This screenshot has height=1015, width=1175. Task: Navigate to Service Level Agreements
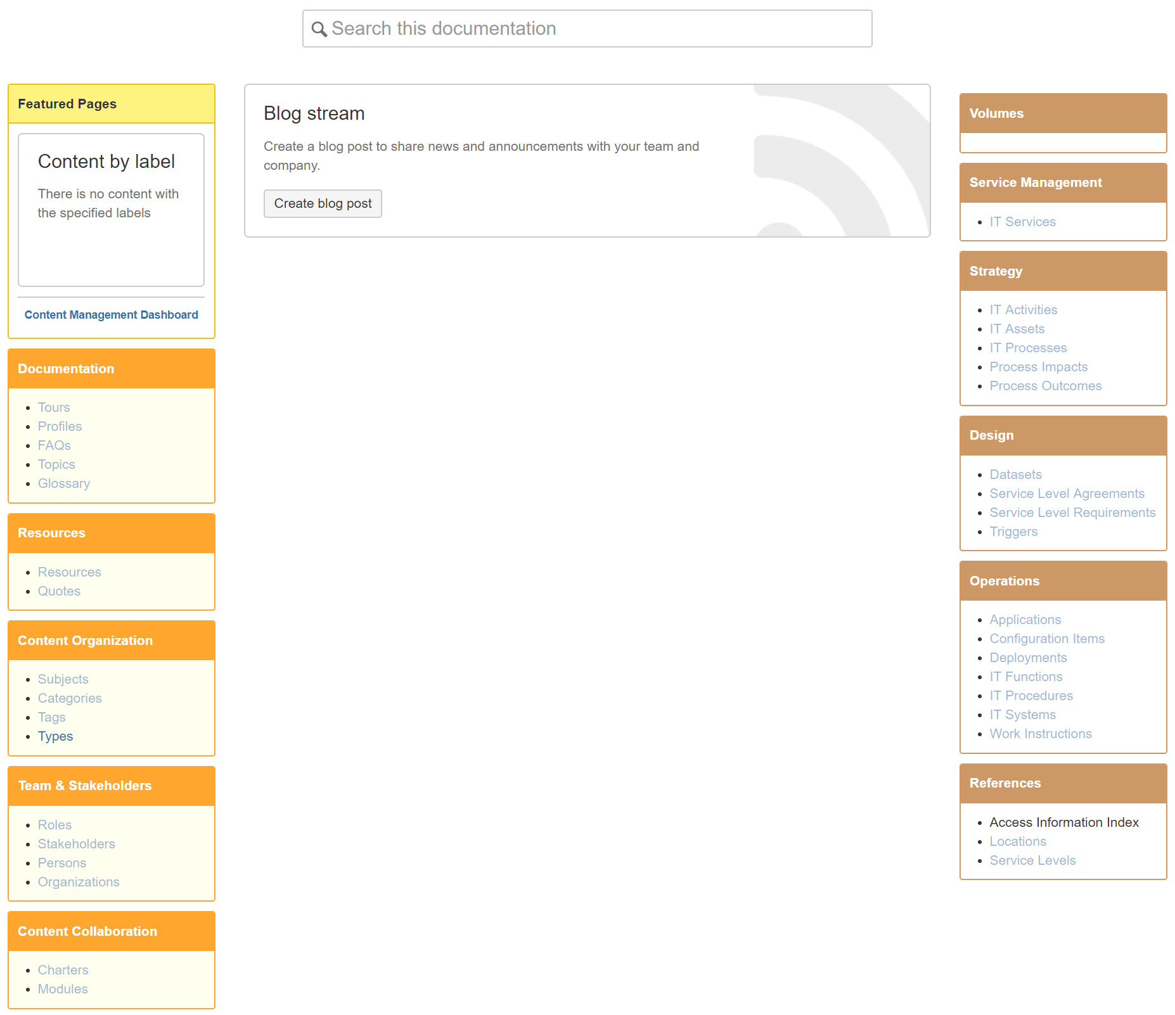(1067, 493)
